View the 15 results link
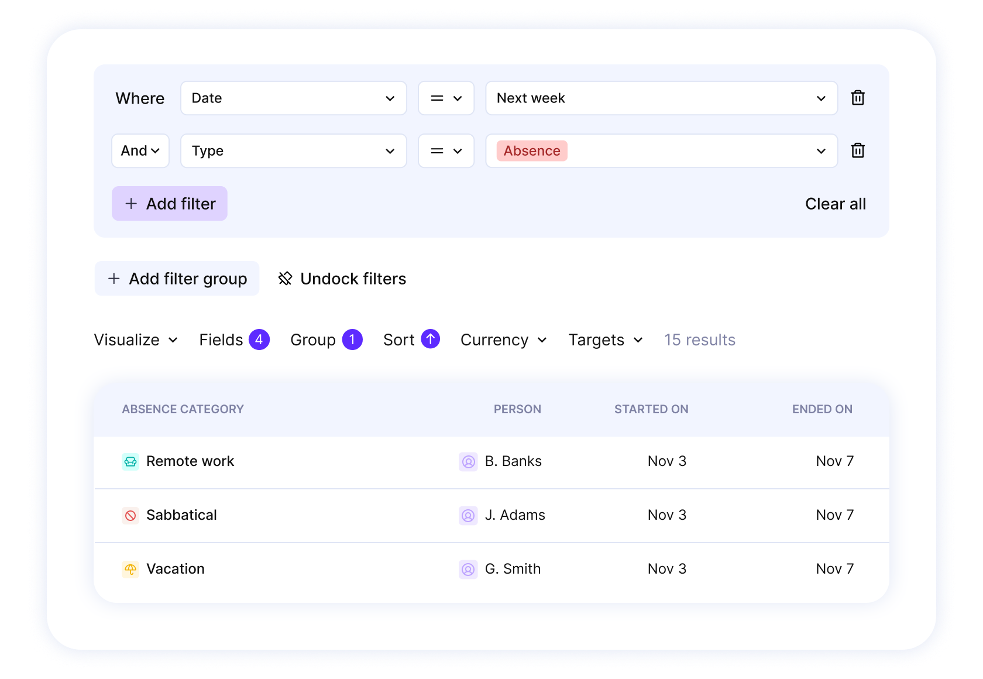Viewport: 983px width, 679px height. pos(699,339)
